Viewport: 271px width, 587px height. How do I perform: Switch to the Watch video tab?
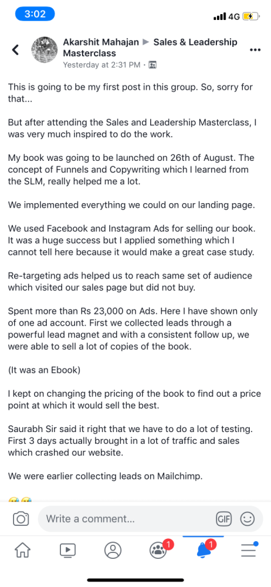tap(68, 550)
